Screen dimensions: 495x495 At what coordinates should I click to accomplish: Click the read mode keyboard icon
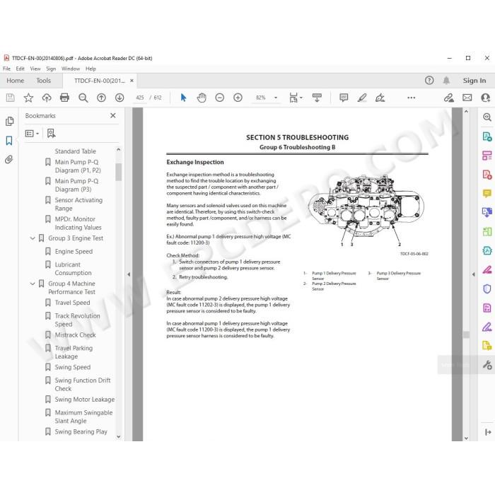(317, 98)
